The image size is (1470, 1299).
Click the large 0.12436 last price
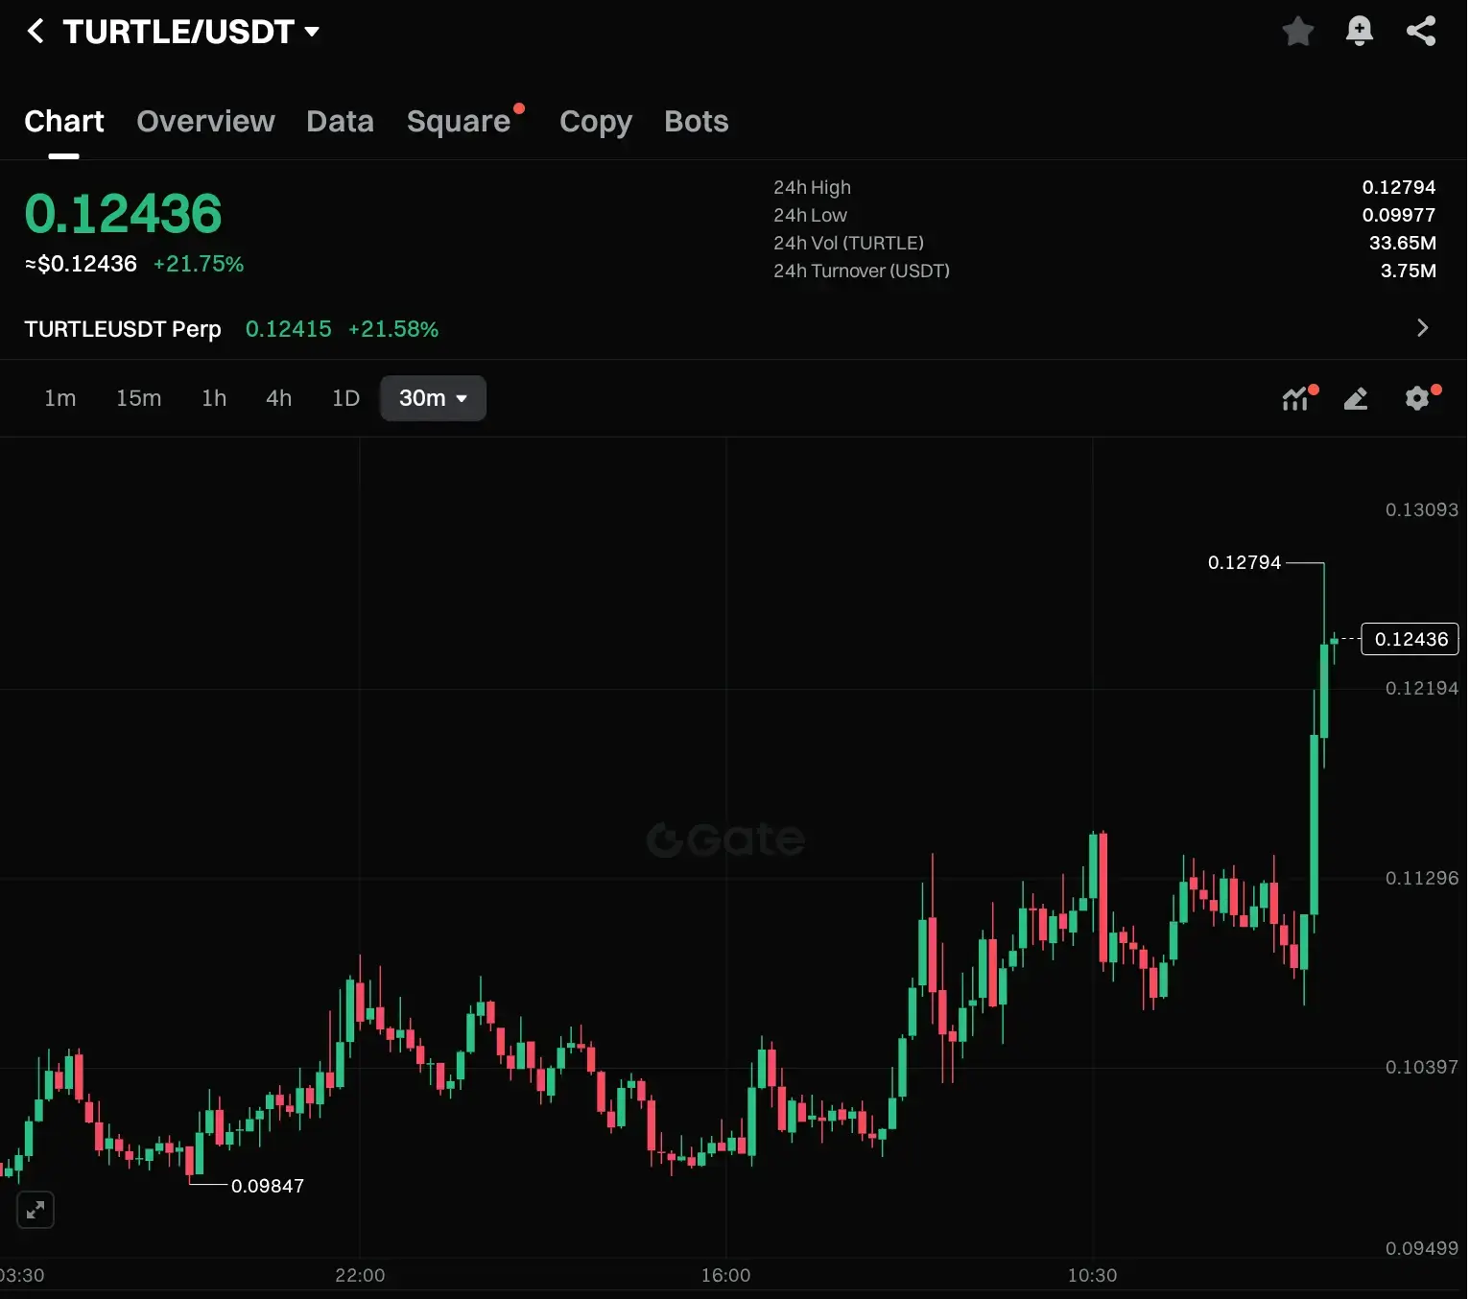point(123,213)
